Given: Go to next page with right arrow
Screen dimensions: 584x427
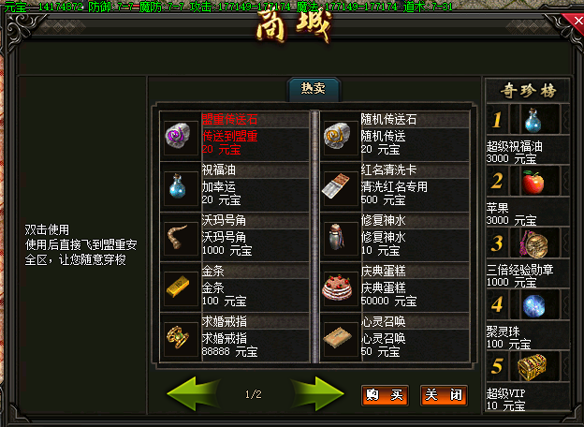Looking at the screenshot, I should point(316,394).
